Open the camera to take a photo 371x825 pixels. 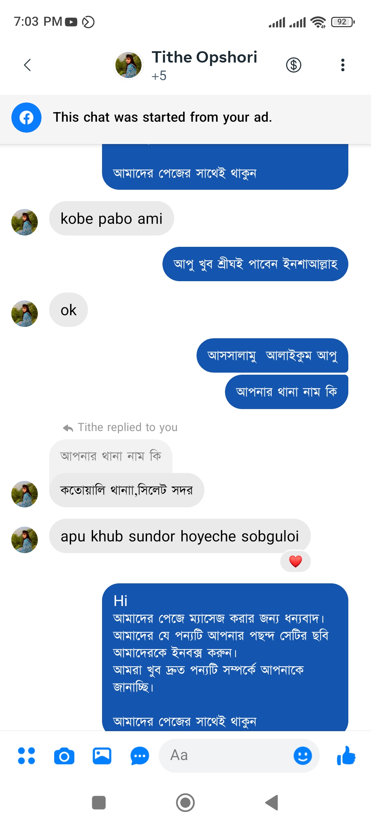pos(64,756)
